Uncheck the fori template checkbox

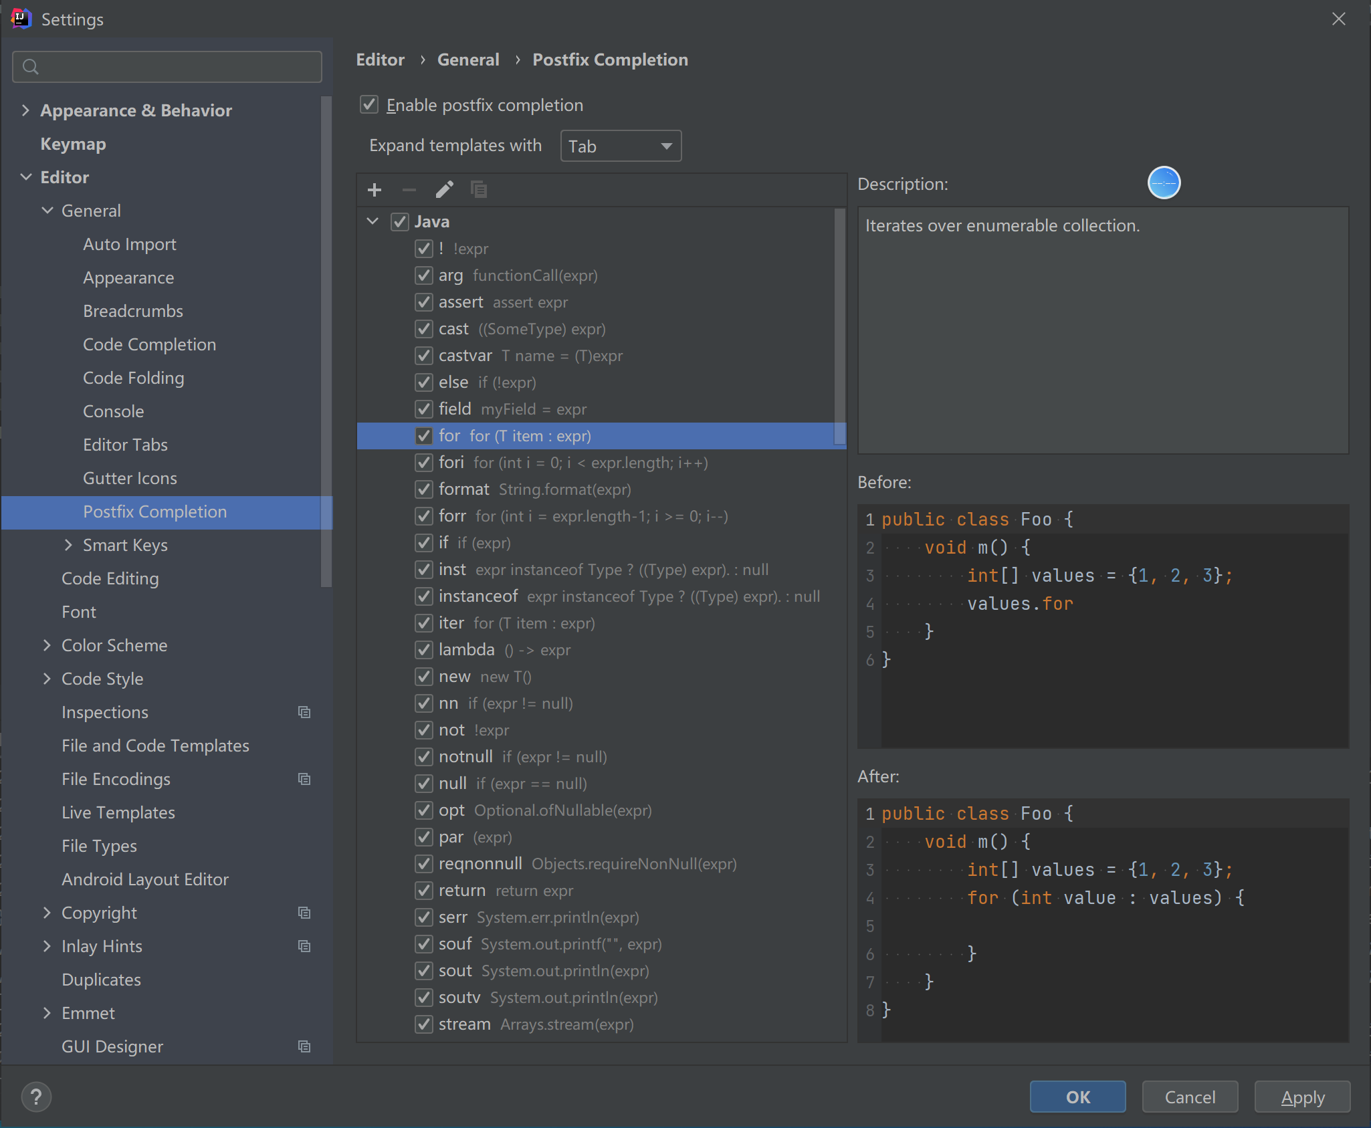click(423, 463)
